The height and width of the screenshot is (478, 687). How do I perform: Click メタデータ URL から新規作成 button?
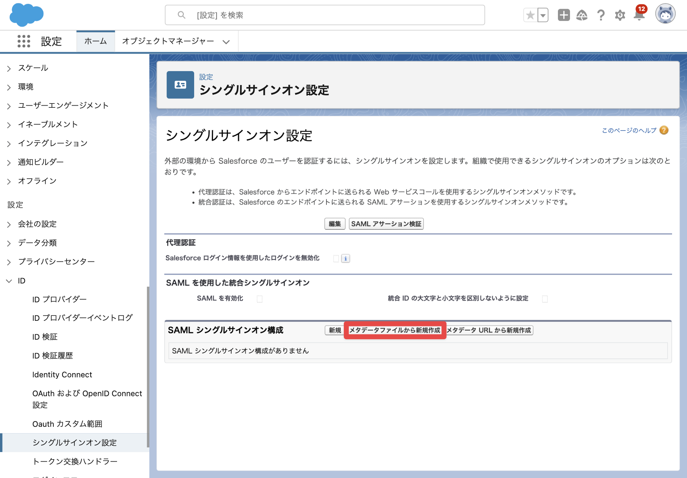(489, 330)
